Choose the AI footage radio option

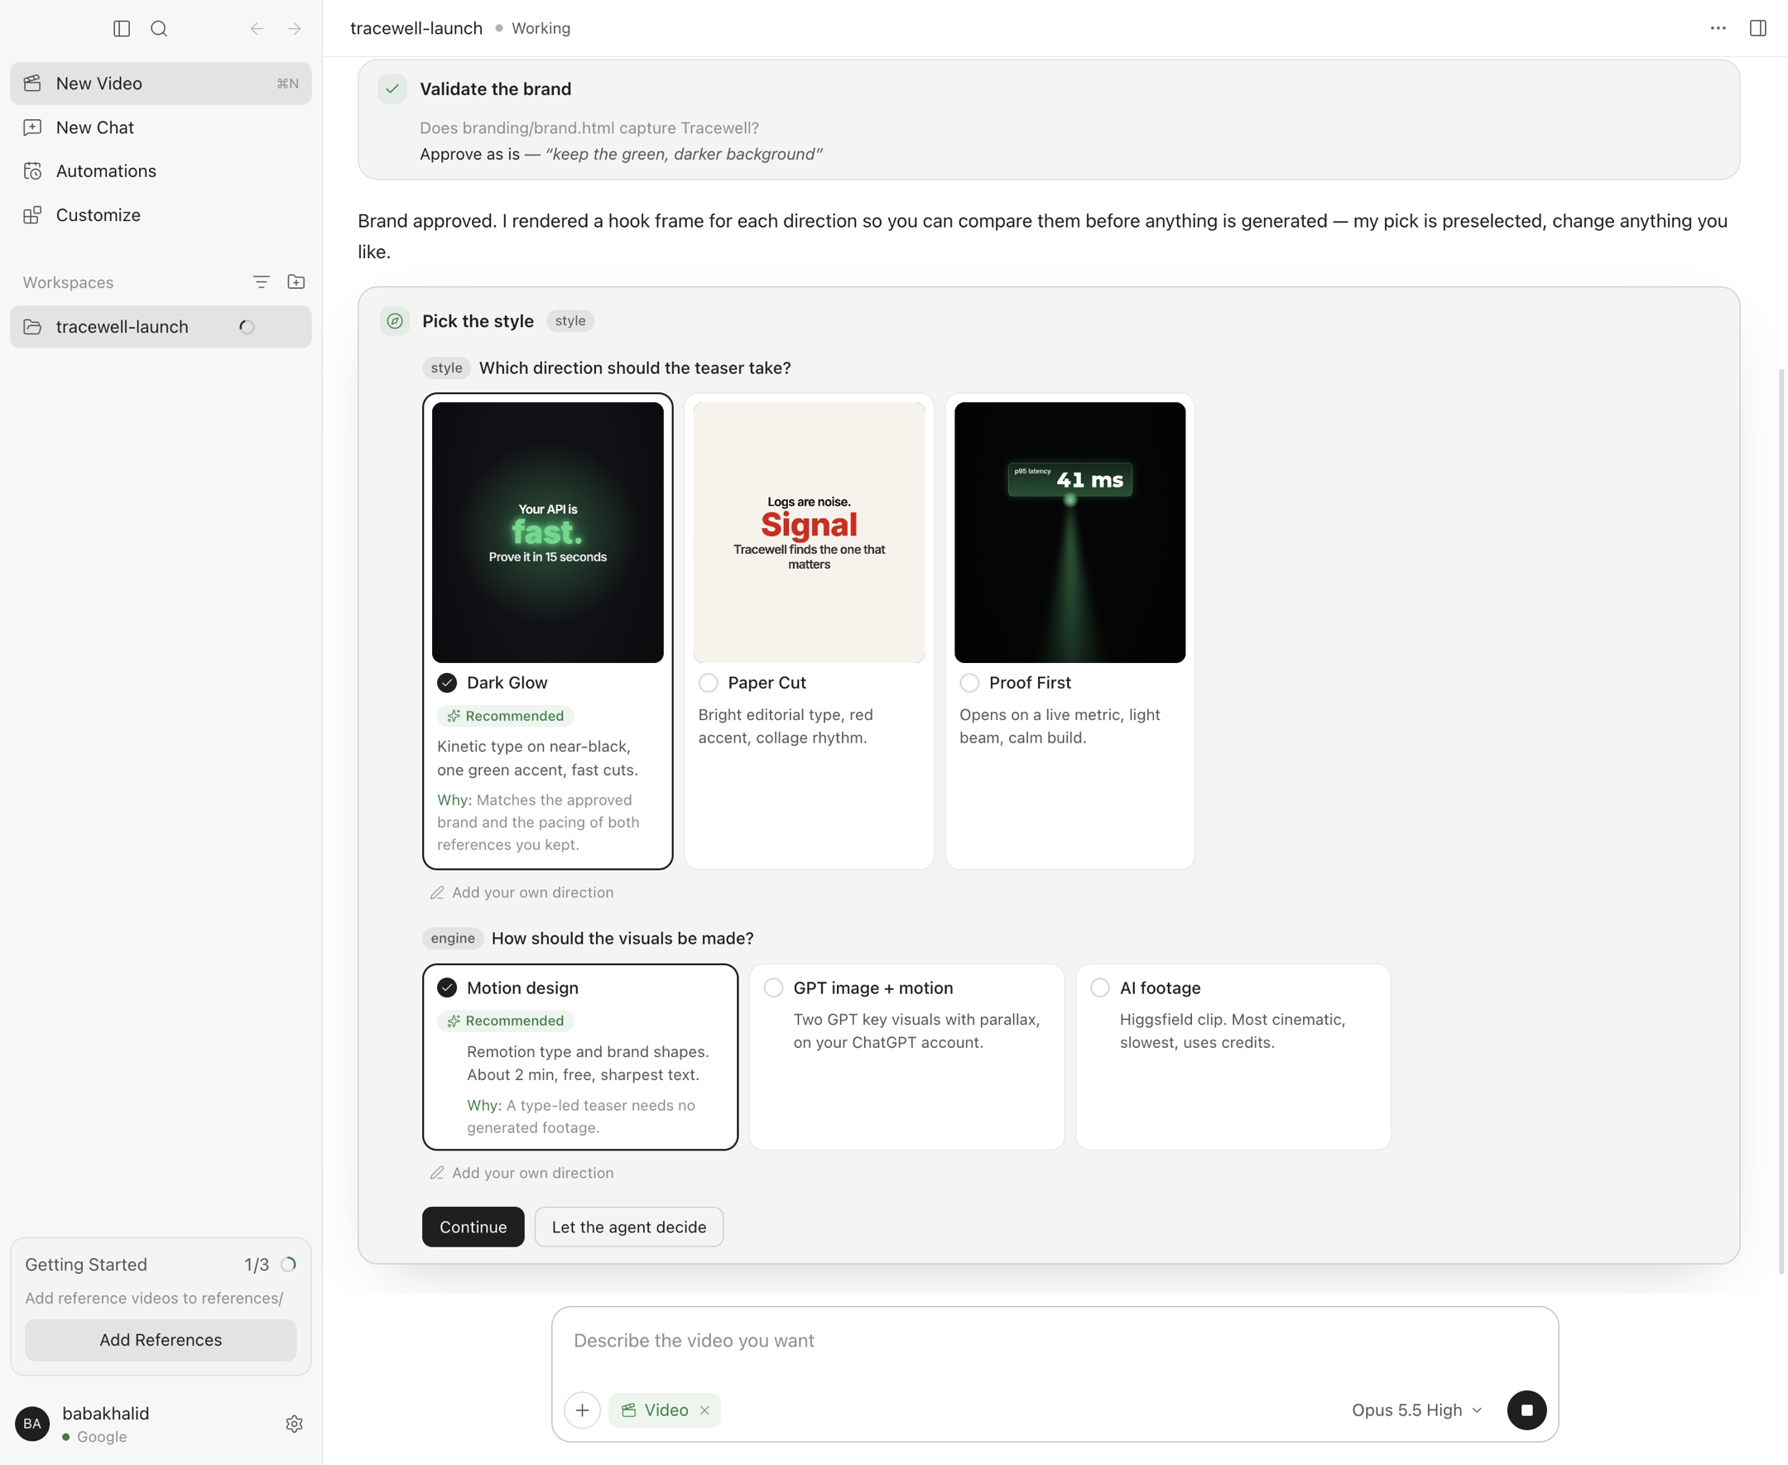1100,987
